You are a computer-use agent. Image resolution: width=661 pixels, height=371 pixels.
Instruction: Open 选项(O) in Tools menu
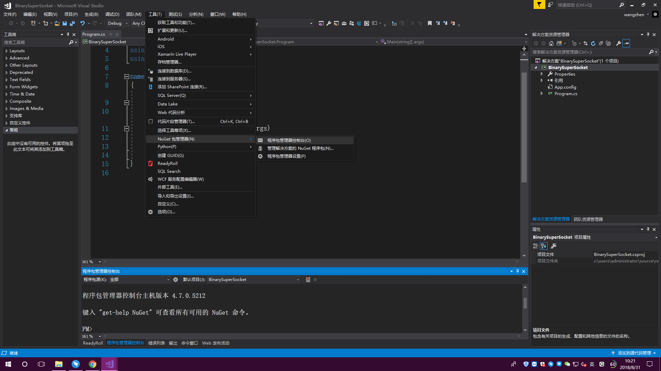(200, 212)
